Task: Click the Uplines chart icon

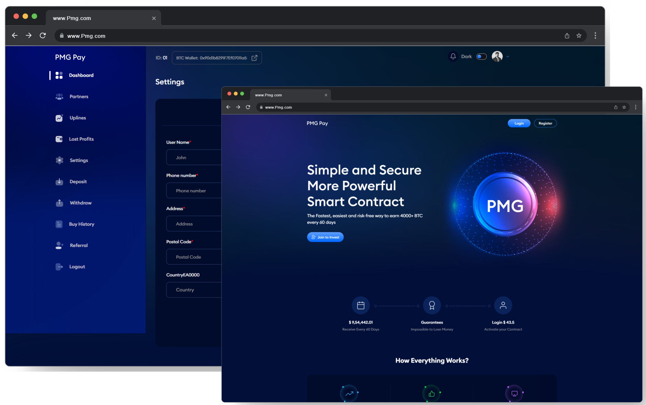Action: [59, 118]
